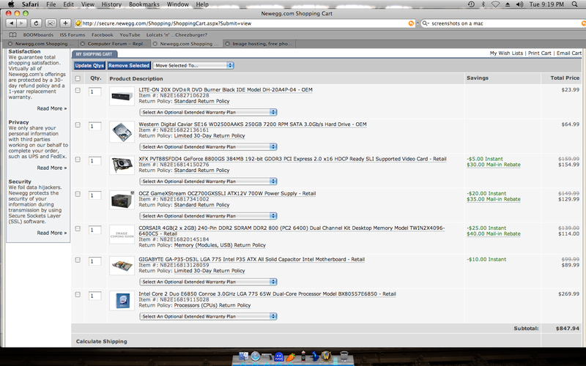Image resolution: width=586 pixels, height=366 pixels.
Task: Go back with Safari's back arrow
Action: tap(11, 23)
